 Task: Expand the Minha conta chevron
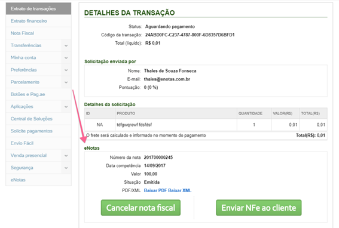pos(66,58)
